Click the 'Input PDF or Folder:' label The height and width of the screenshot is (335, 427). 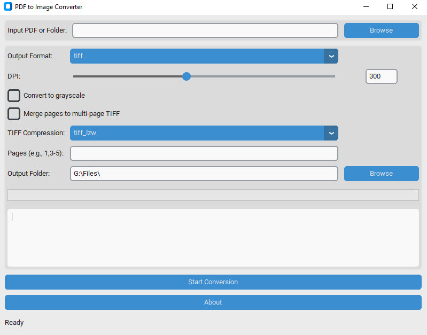click(x=37, y=30)
